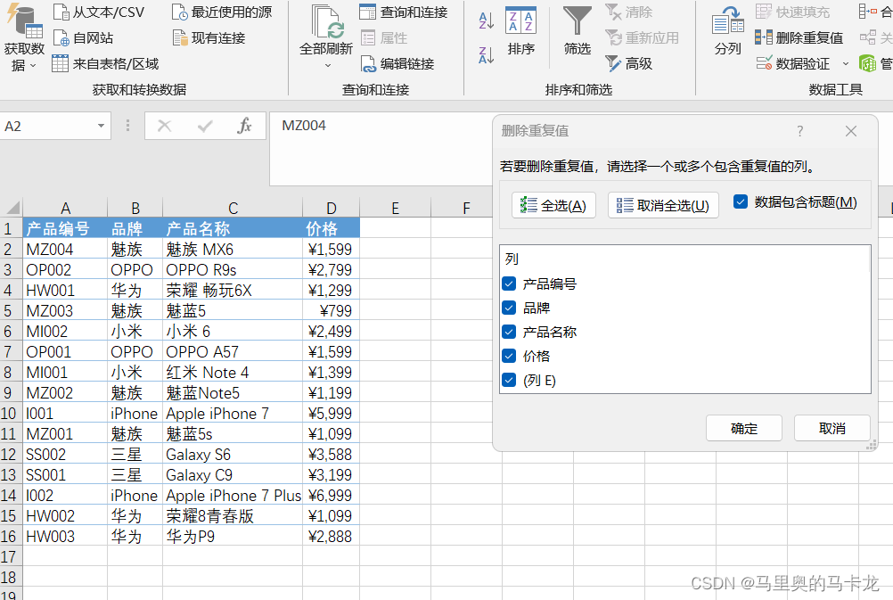This screenshot has height=600, width=893.
Task: Uncheck the (列 E) checkbox
Action: click(x=509, y=380)
